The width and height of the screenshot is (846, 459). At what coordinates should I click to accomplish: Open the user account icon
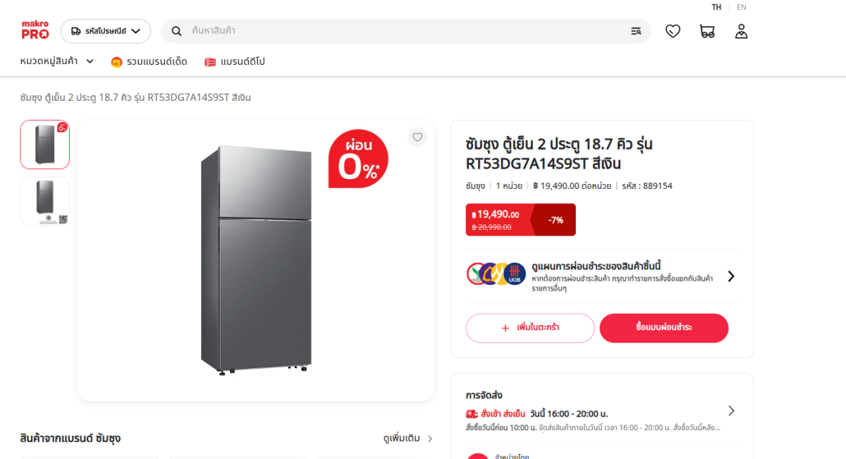[741, 31]
